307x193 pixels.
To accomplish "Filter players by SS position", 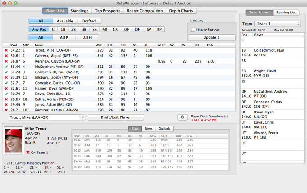I will (94, 29).
